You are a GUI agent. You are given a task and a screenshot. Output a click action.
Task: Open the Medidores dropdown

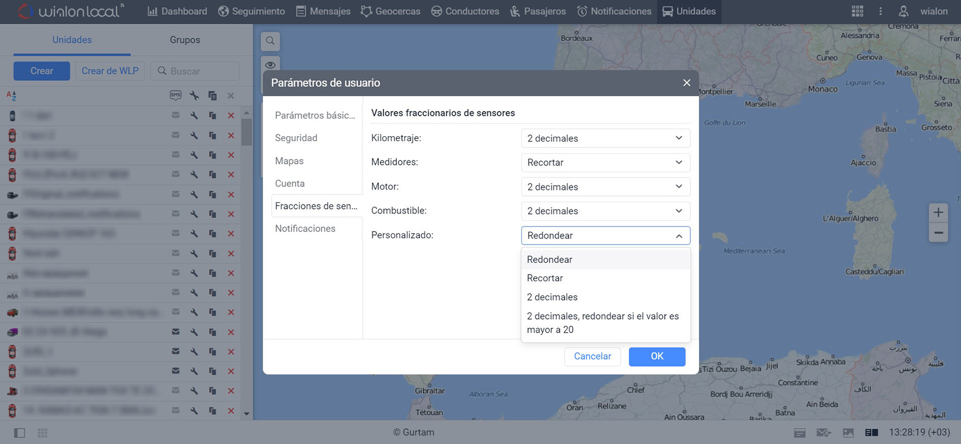pyautogui.click(x=605, y=163)
